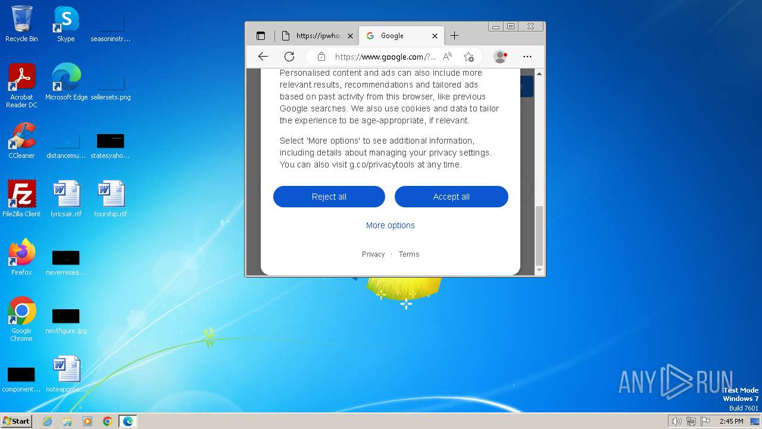Screen dimensions: 762x429
Task: Open the lyricsair.rtf document
Action: click(x=66, y=198)
